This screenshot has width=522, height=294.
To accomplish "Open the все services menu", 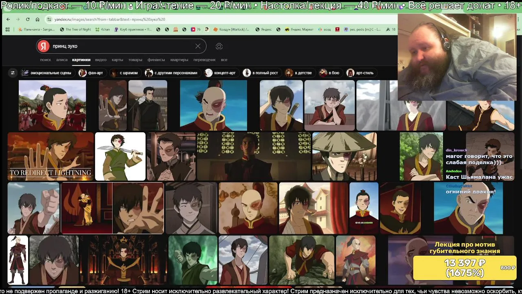I will pyautogui.click(x=224, y=60).
